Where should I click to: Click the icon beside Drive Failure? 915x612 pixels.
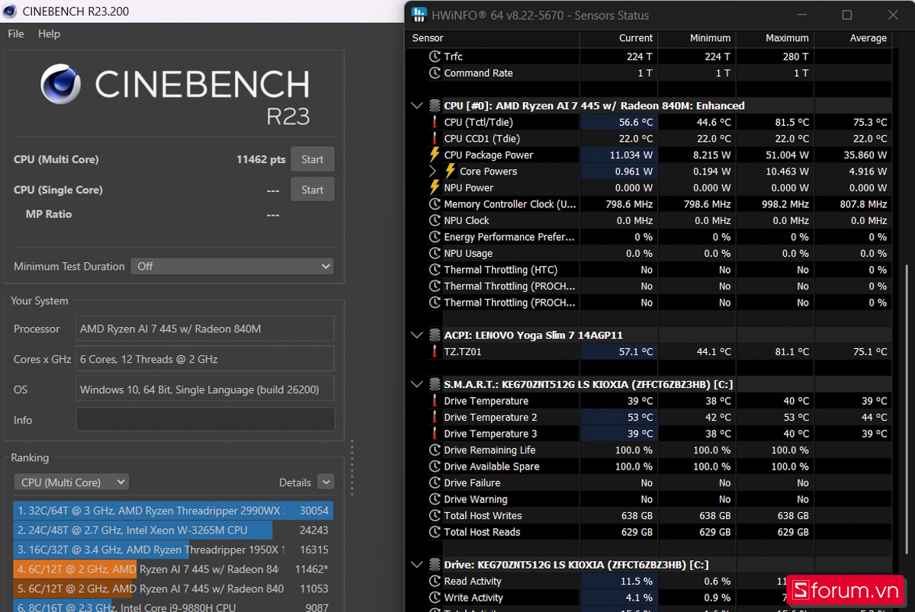point(435,482)
